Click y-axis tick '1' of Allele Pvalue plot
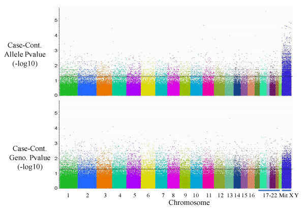The height and width of the screenshot is (211, 305). (x=56, y=80)
